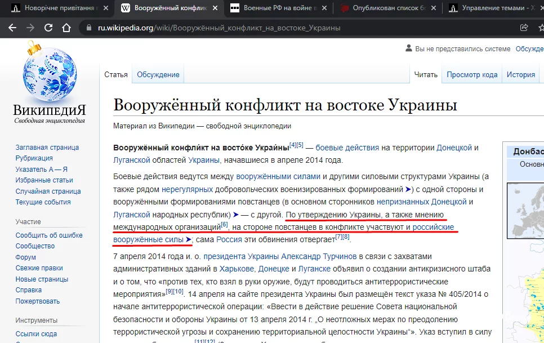Image resolution: width=544 pixels, height=343 pixels.
Task: Open the История page tab
Action: (521, 74)
